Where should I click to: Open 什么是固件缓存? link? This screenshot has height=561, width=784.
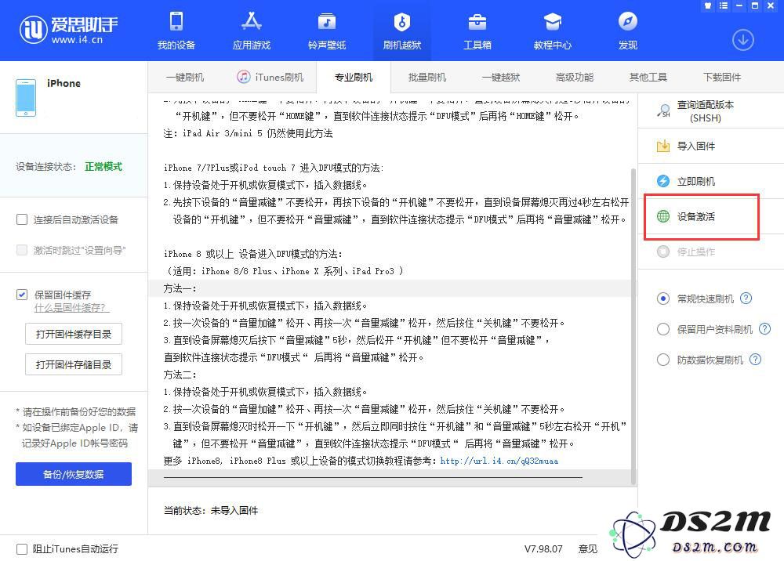coord(71,308)
